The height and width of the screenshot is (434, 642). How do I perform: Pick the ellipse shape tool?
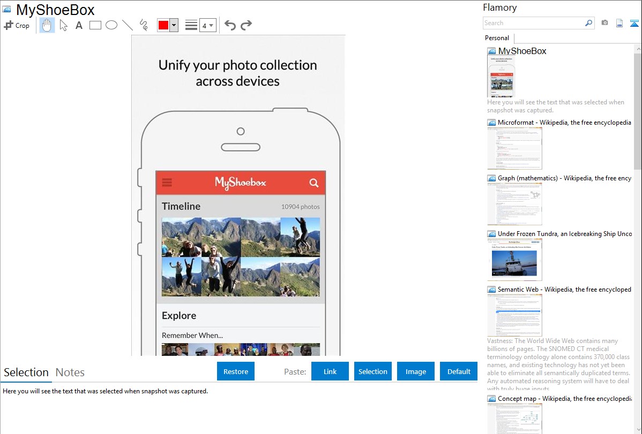pyautogui.click(x=111, y=25)
